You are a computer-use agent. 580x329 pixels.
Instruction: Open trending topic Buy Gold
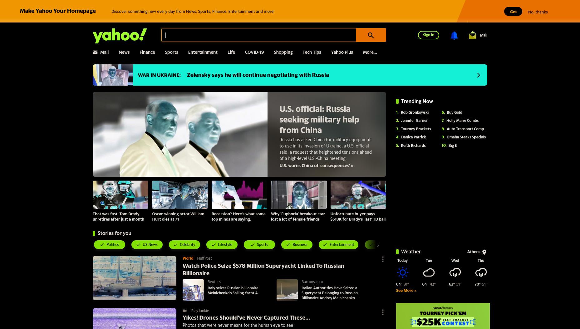[x=455, y=112]
